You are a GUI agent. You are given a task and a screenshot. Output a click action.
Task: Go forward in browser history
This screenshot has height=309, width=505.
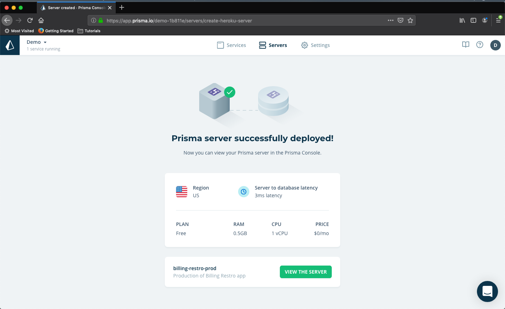pyautogui.click(x=19, y=20)
